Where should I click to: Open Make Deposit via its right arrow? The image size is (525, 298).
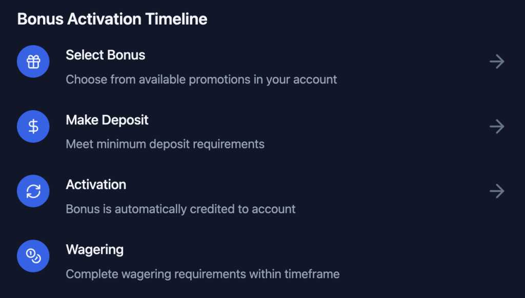click(497, 126)
